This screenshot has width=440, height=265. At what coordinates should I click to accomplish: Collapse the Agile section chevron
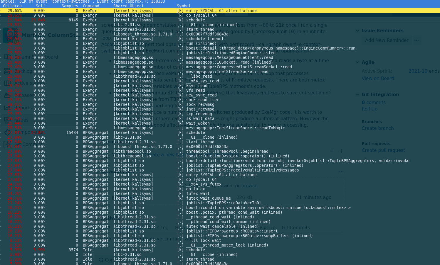[x=357, y=62]
